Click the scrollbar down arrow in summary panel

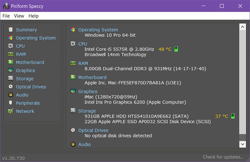pyautogui.click(x=243, y=143)
